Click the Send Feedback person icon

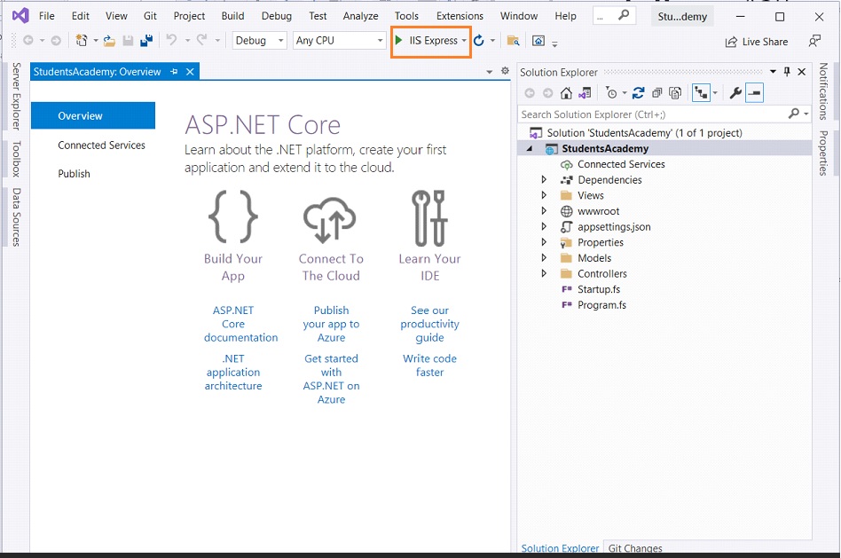tap(814, 41)
